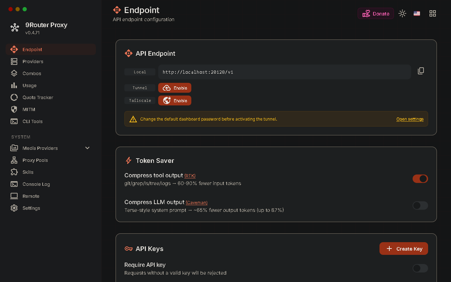
Task: Click the Create Key button
Action: (404, 249)
